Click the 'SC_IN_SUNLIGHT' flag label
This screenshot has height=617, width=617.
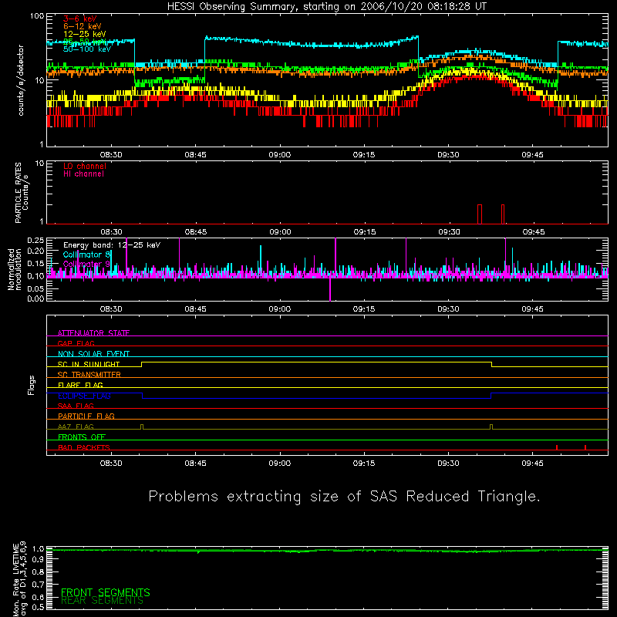89,364
